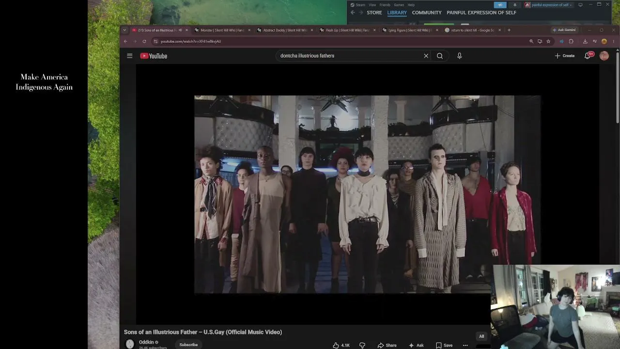Click the browser back arrow
This screenshot has width=620, height=349.
[125, 41]
